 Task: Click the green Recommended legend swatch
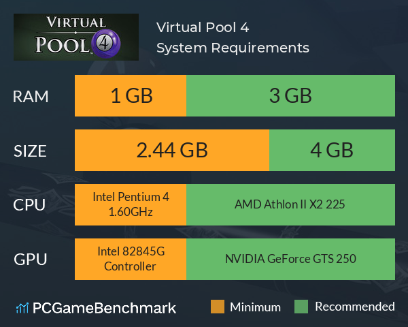pos(301,307)
